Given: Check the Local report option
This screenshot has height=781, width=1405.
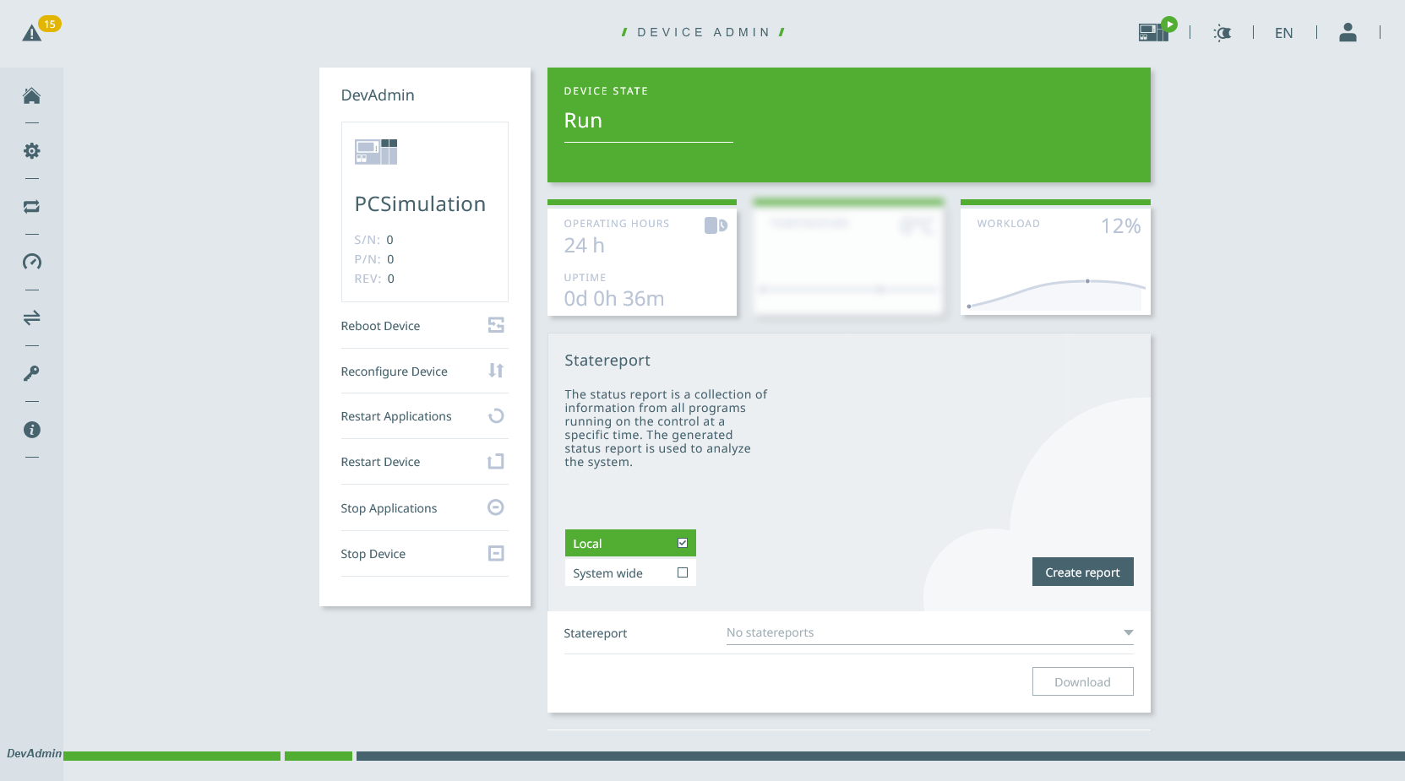Looking at the screenshot, I should pos(682,543).
